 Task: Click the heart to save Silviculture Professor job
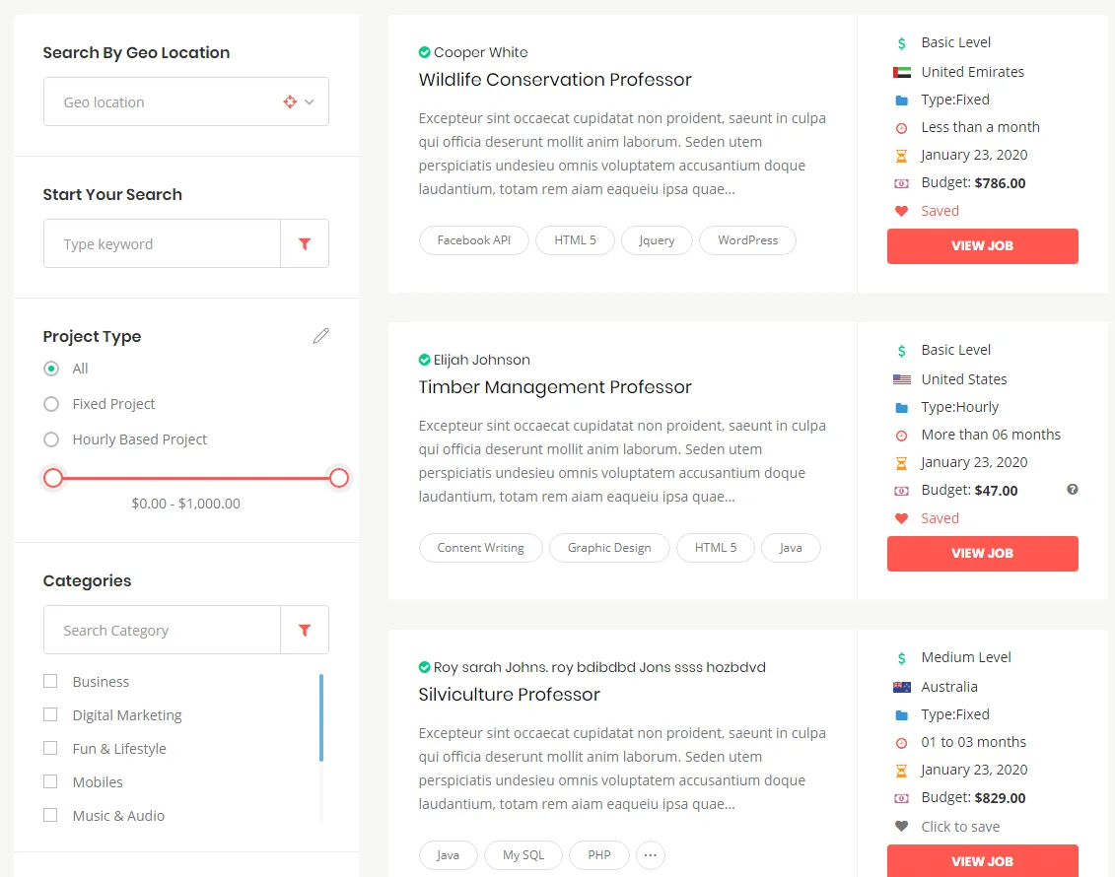pos(901,827)
